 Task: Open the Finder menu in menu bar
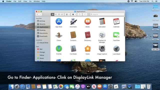(x=9, y=1)
